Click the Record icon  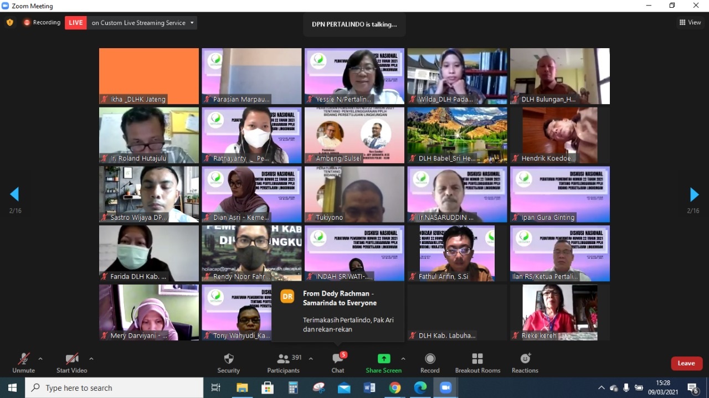point(430,359)
